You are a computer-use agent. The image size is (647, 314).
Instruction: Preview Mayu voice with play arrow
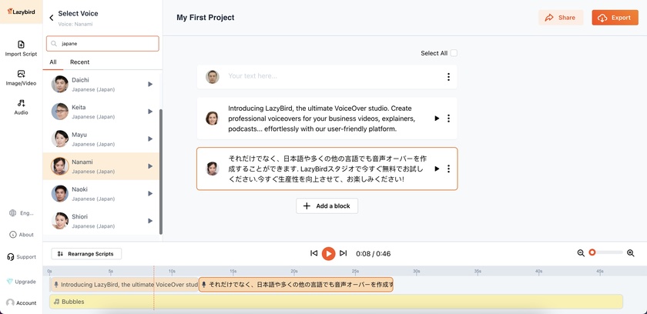pyautogui.click(x=150, y=139)
